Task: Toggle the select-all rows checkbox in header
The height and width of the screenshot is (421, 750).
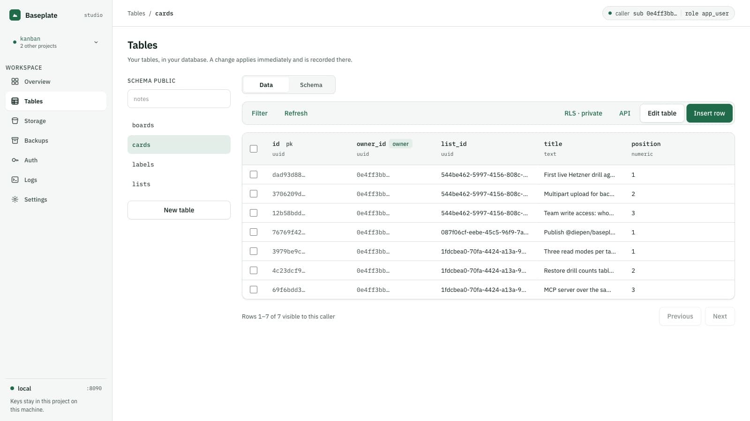Action: (254, 149)
